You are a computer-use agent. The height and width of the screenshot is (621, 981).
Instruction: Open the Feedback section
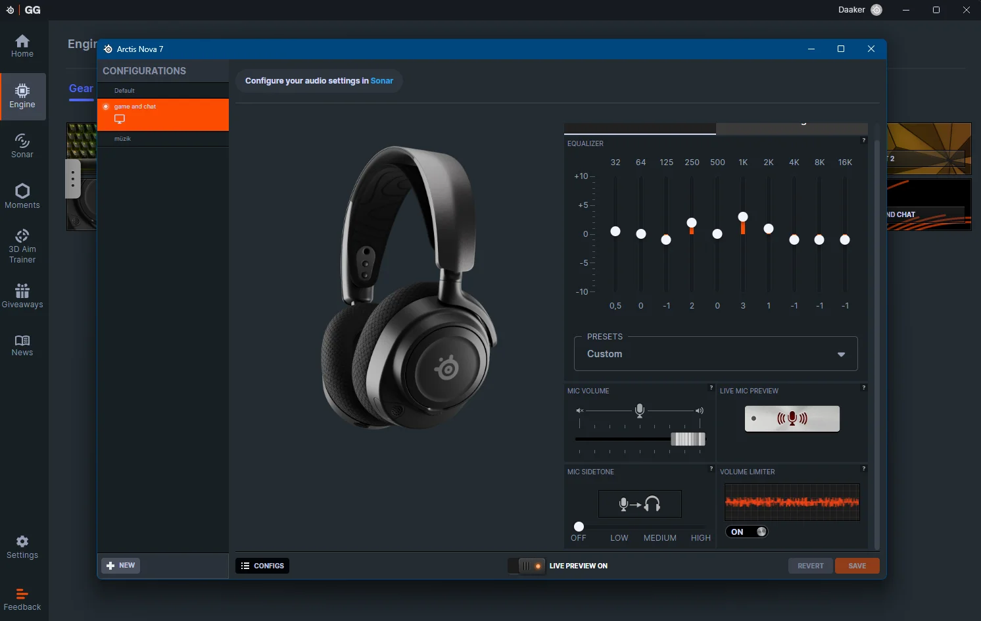[22, 599]
